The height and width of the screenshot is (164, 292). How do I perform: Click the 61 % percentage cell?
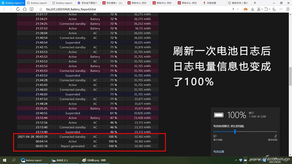[114, 113]
